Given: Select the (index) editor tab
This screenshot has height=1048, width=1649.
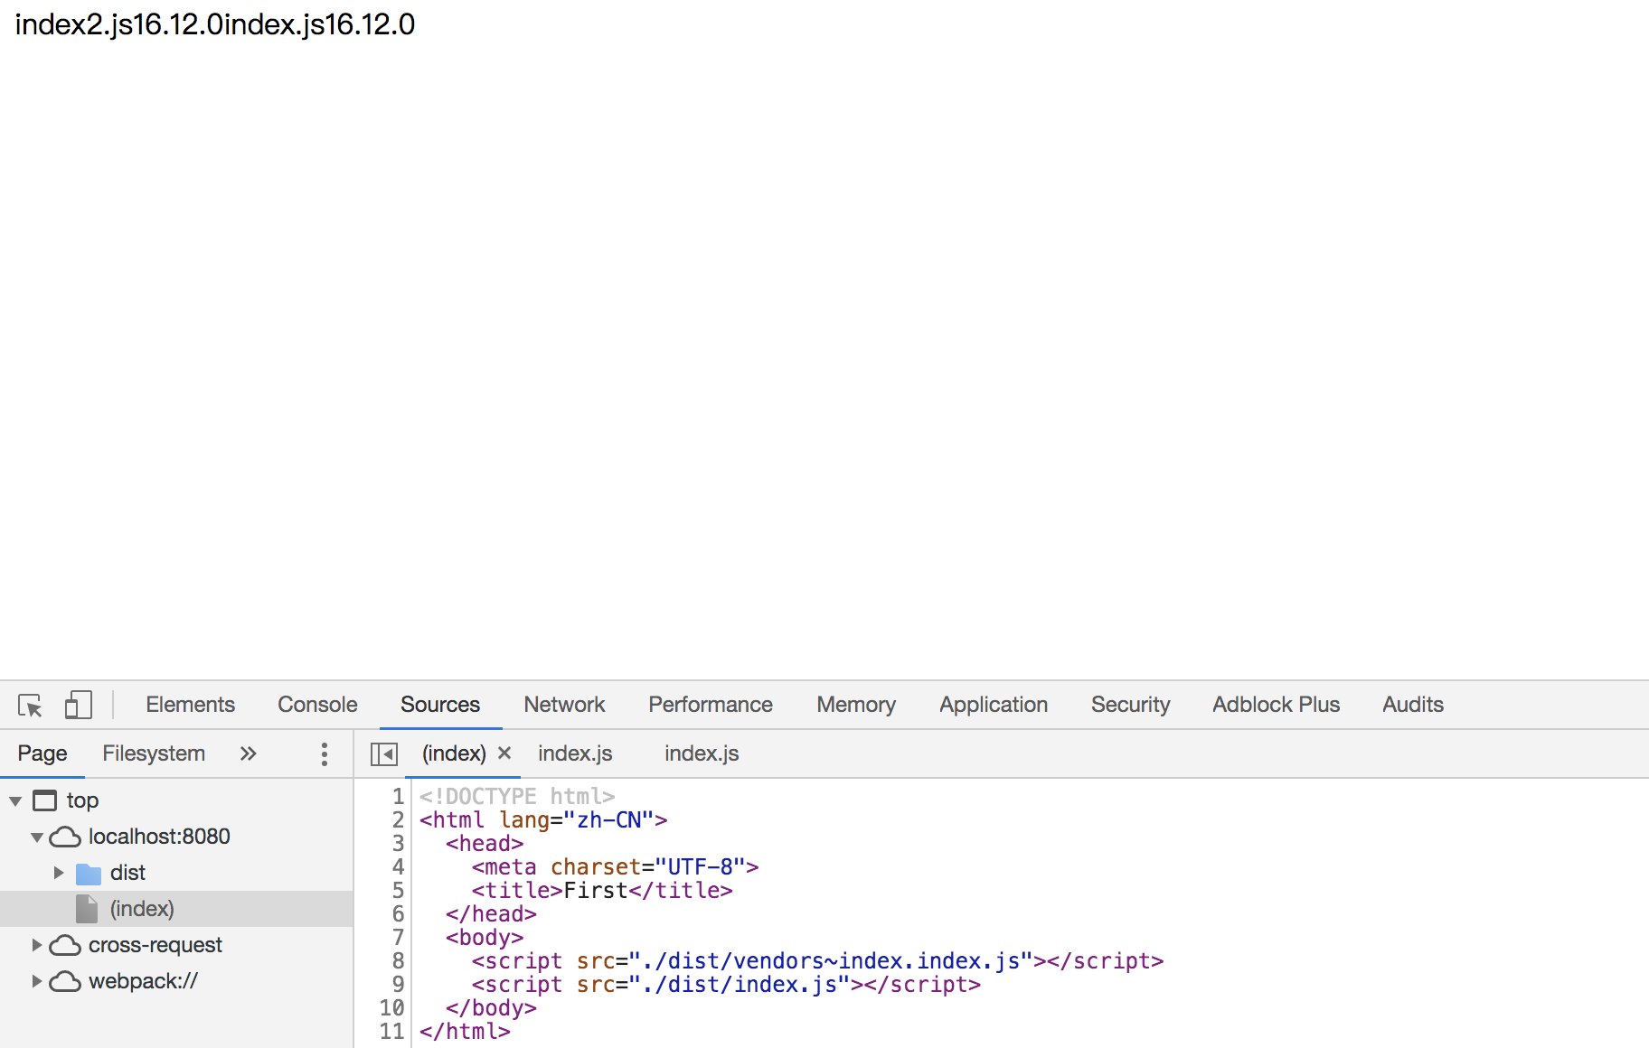Looking at the screenshot, I should click(x=454, y=753).
